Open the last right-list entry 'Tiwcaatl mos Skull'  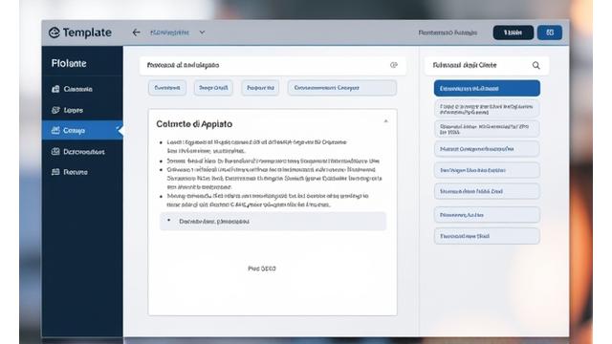tap(487, 236)
